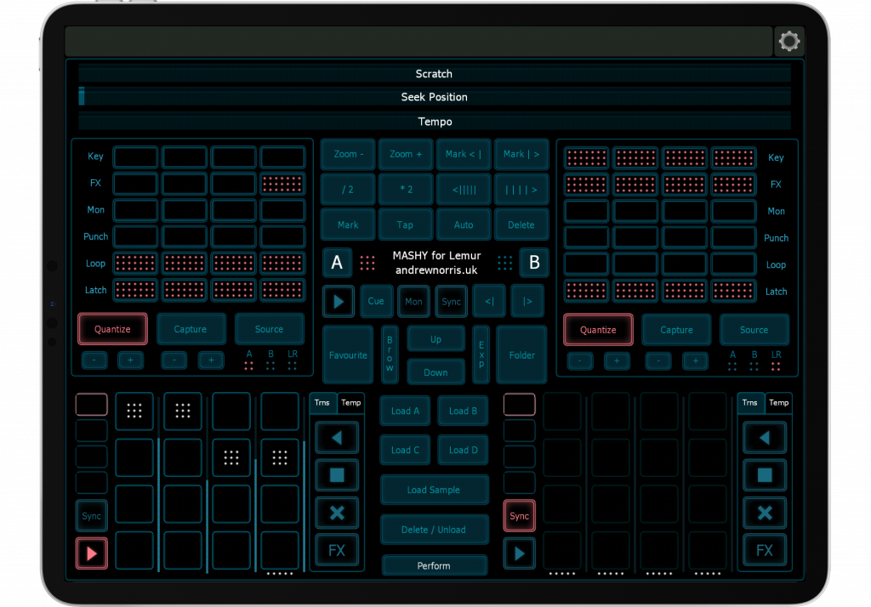The image size is (871, 607).
Task: Open settings with the gear icon
Action: [x=788, y=41]
